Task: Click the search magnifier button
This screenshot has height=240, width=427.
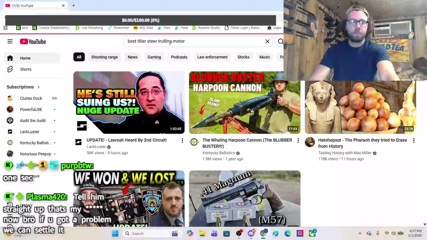Action: pyautogui.click(x=281, y=41)
